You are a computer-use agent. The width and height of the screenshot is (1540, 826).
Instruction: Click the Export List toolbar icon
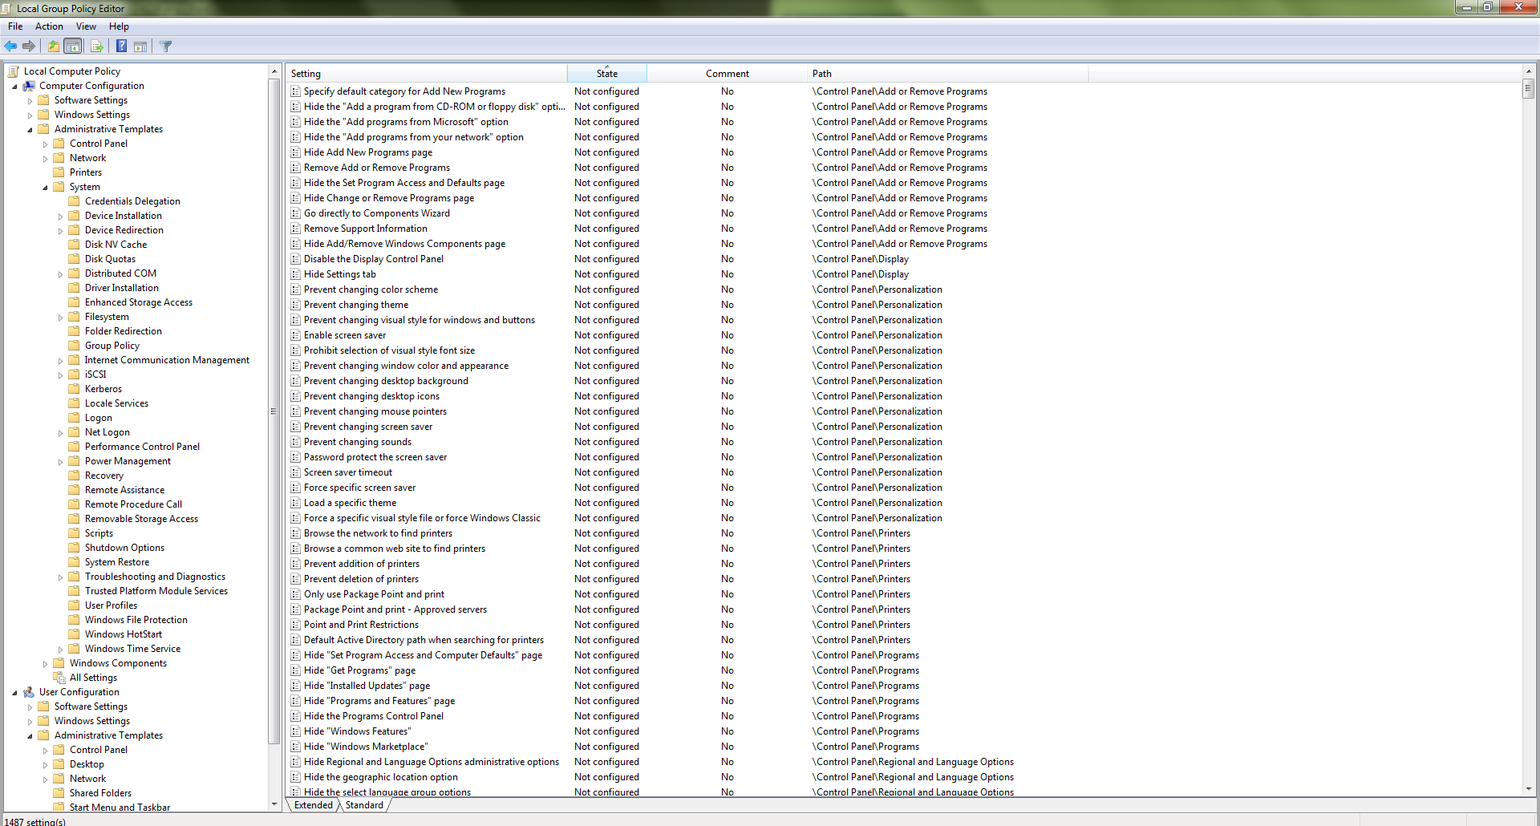click(x=97, y=47)
